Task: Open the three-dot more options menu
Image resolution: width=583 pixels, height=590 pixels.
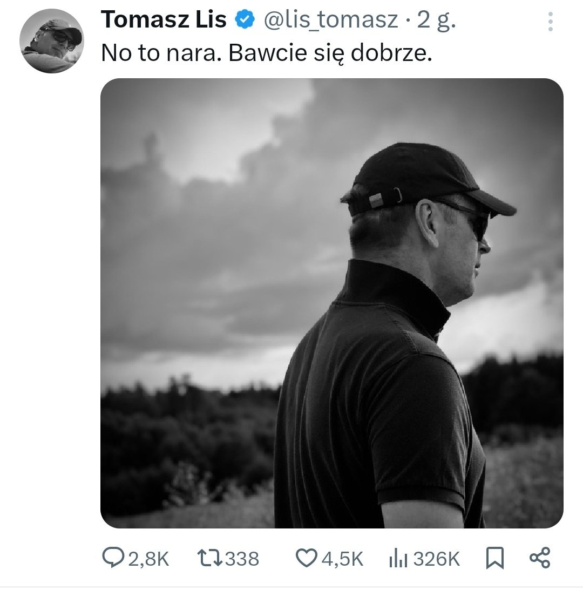Action: click(x=550, y=21)
